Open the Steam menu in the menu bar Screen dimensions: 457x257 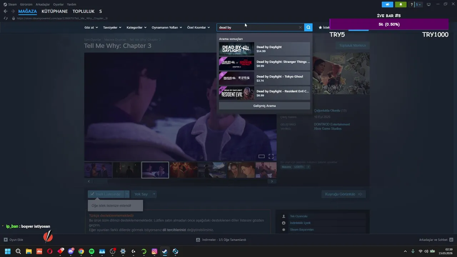coord(10,4)
